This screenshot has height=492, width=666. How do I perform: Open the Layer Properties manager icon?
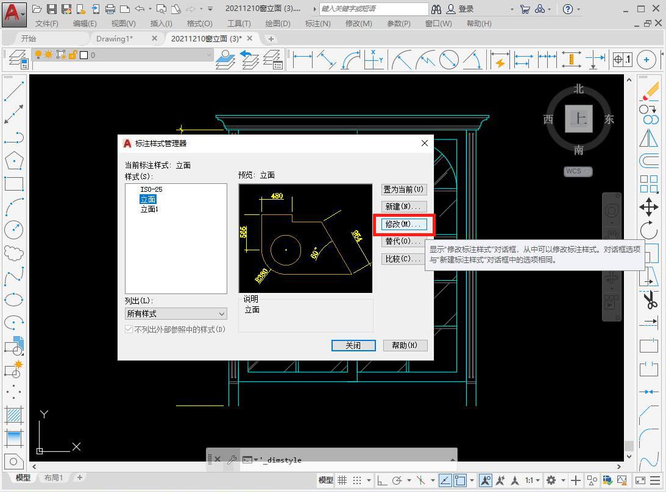tap(16, 60)
